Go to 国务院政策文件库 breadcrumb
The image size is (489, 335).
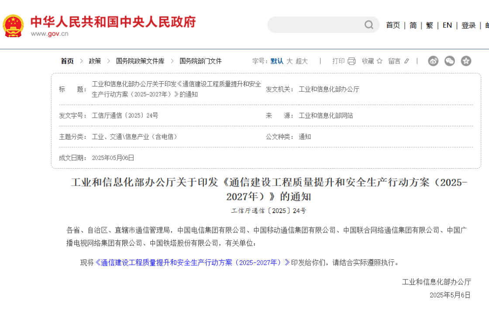point(140,61)
